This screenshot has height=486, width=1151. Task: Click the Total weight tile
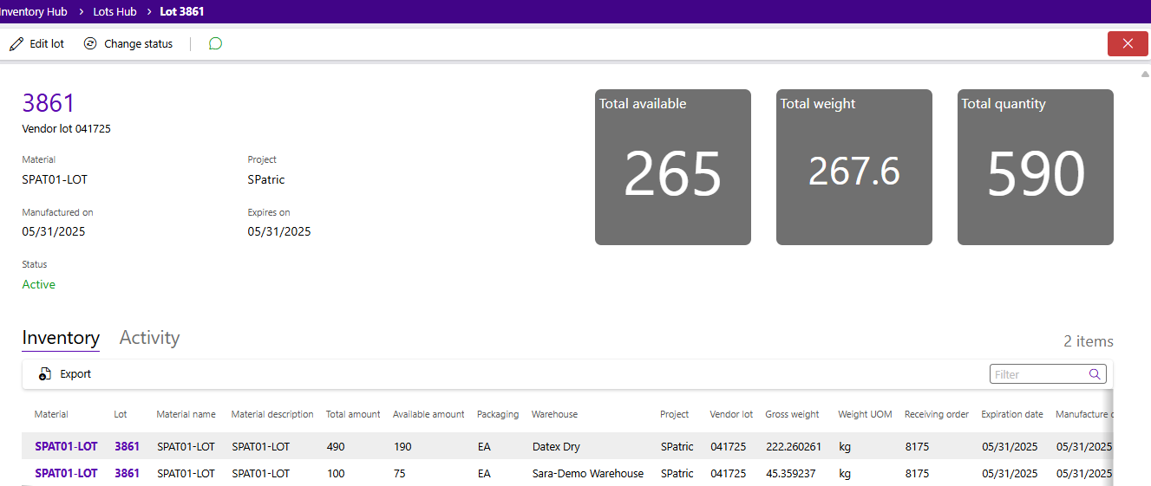click(x=853, y=167)
